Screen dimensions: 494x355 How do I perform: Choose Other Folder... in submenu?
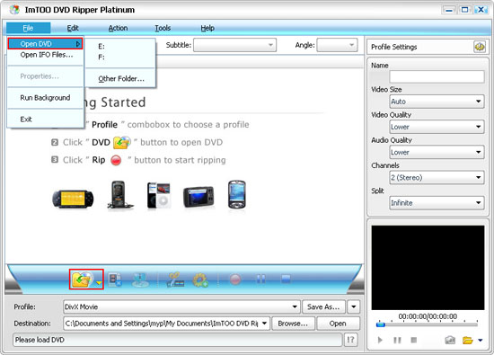(x=120, y=78)
